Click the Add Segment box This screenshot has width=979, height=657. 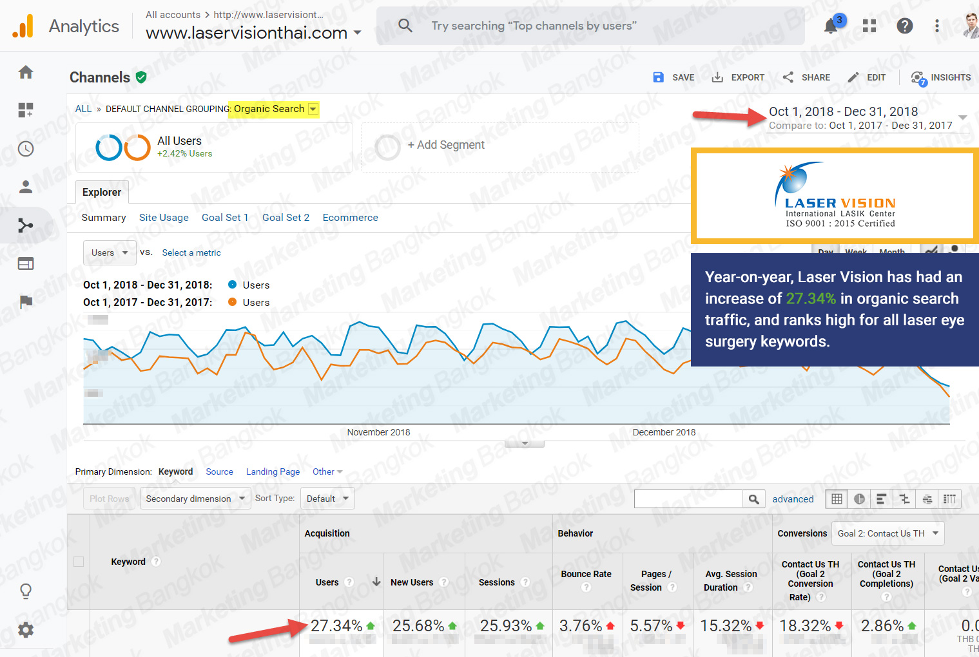(501, 148)
